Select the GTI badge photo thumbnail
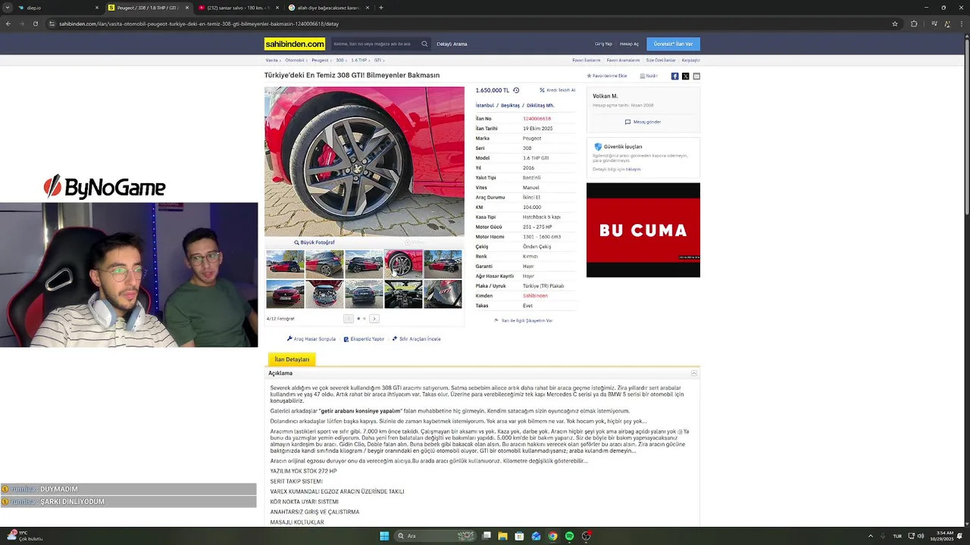The height and width of the screenshot is (545, 970). (x=443, y=294)
